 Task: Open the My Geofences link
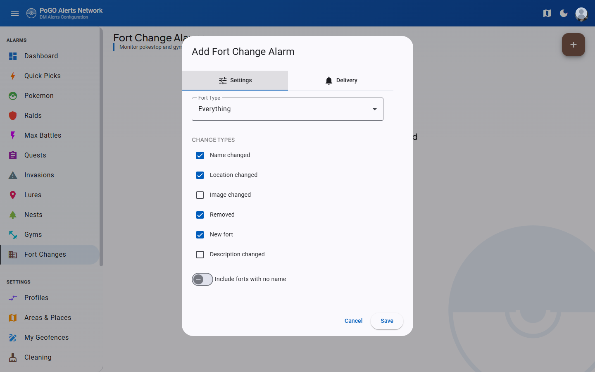tap(50, 338)
